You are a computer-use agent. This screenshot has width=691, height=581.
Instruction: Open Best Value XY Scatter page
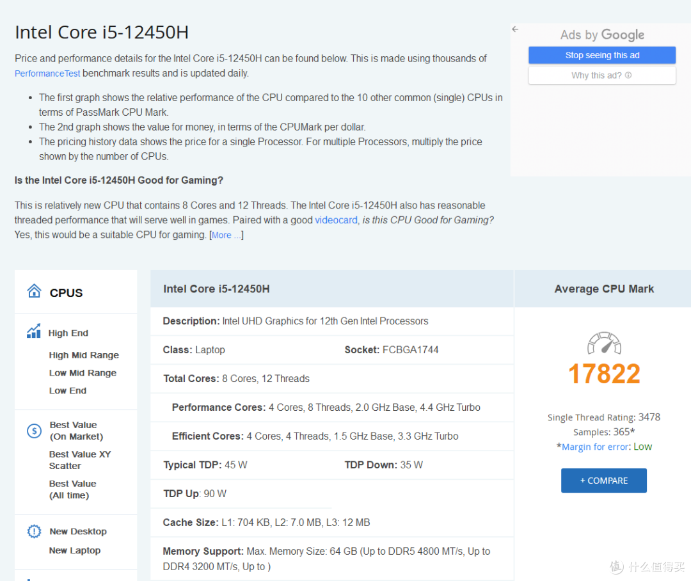(80, 460)
